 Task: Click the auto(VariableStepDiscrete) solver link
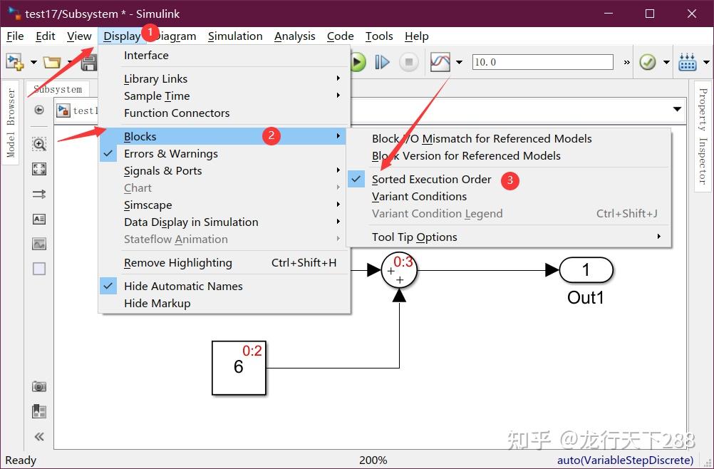click(625, 460)
